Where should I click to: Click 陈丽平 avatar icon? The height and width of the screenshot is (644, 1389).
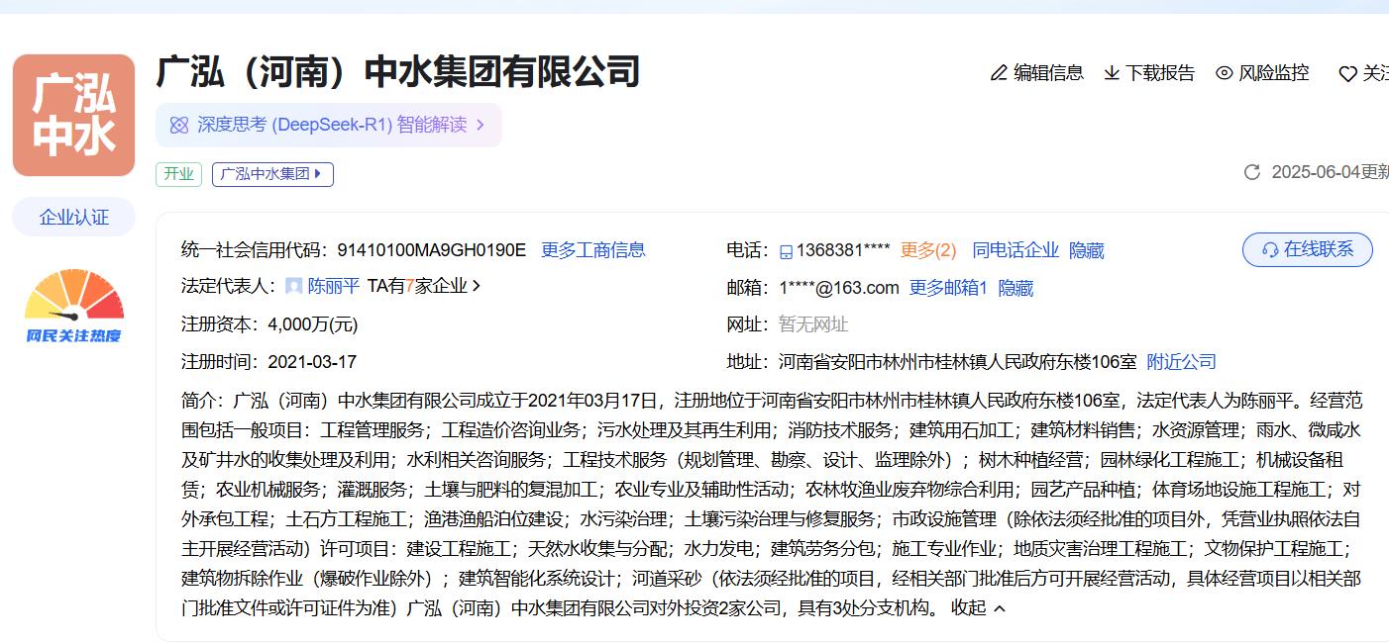(x=293, y=286)
